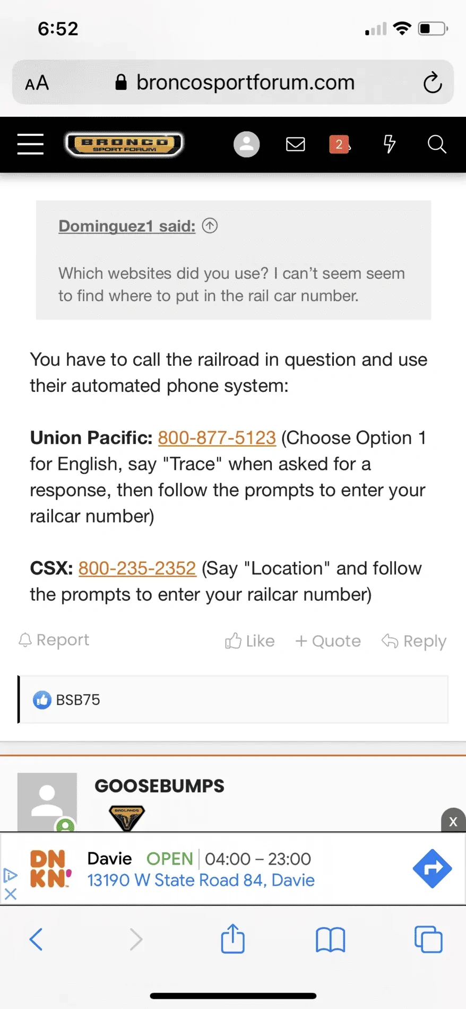Open the AA reader text-size menu
466x1009 pixels.
coord(37,83)
